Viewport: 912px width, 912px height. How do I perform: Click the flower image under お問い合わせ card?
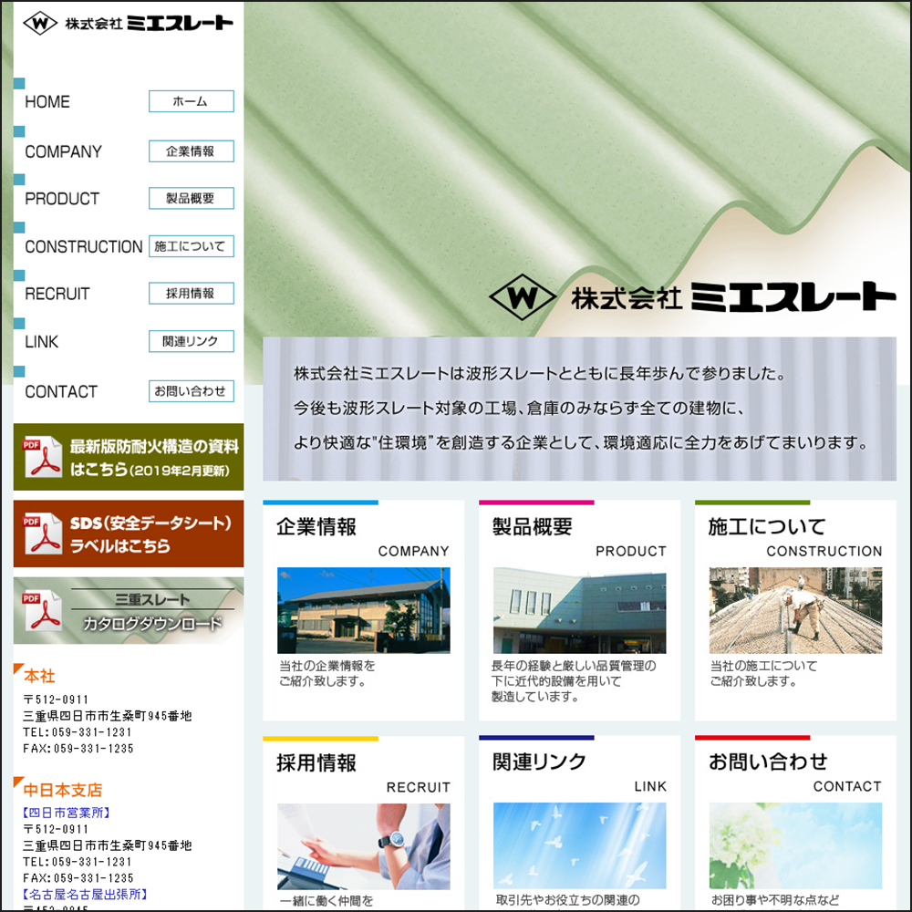795,845
